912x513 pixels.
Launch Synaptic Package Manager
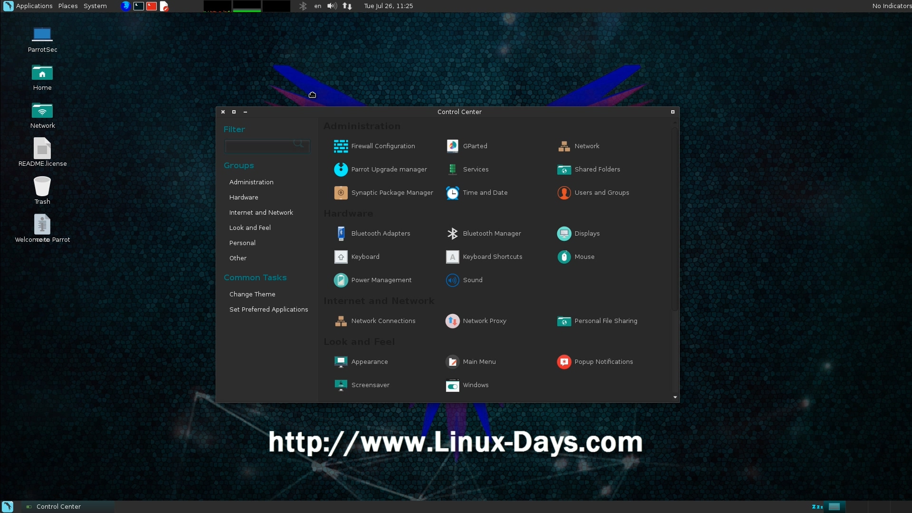coord(383,192)
